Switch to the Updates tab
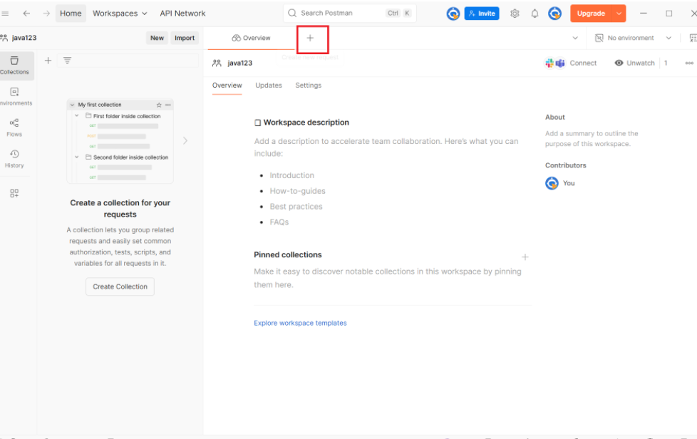697x439 pixels. tap(269, 86)
